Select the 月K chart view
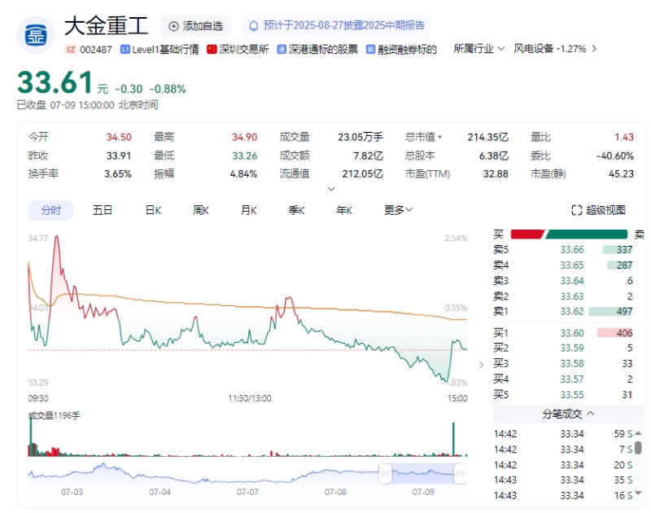Viewport: 651px width, 513px height. (248, 209)
